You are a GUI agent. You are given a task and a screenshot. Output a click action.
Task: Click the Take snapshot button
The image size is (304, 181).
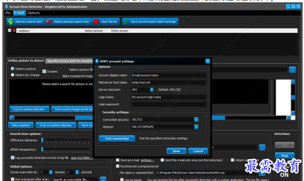tap(21, 125)
